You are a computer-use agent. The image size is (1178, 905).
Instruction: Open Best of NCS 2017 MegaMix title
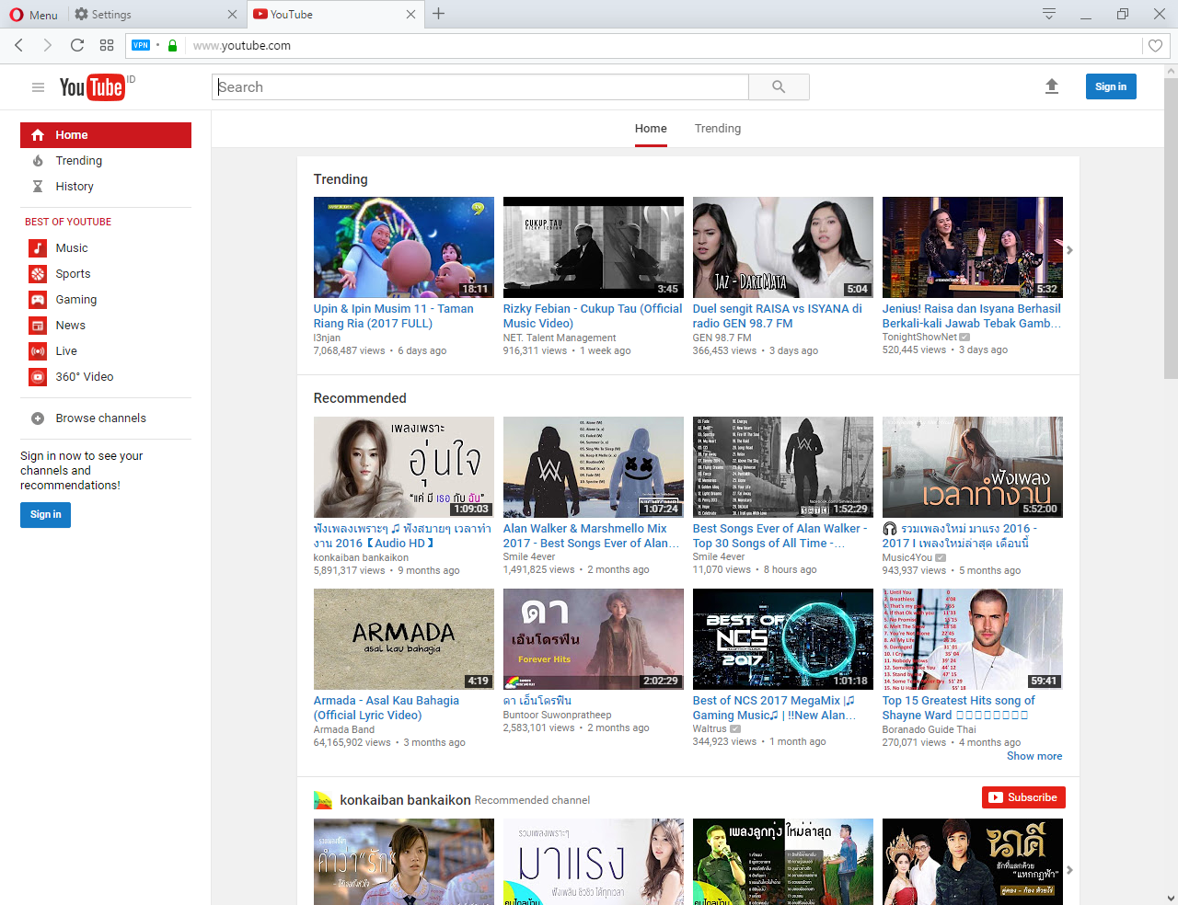point(774,708)
